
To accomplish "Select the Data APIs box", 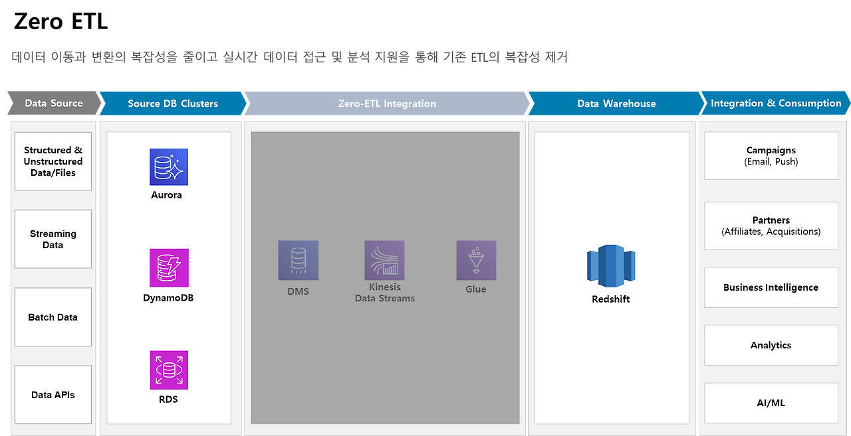I will 53,395.
